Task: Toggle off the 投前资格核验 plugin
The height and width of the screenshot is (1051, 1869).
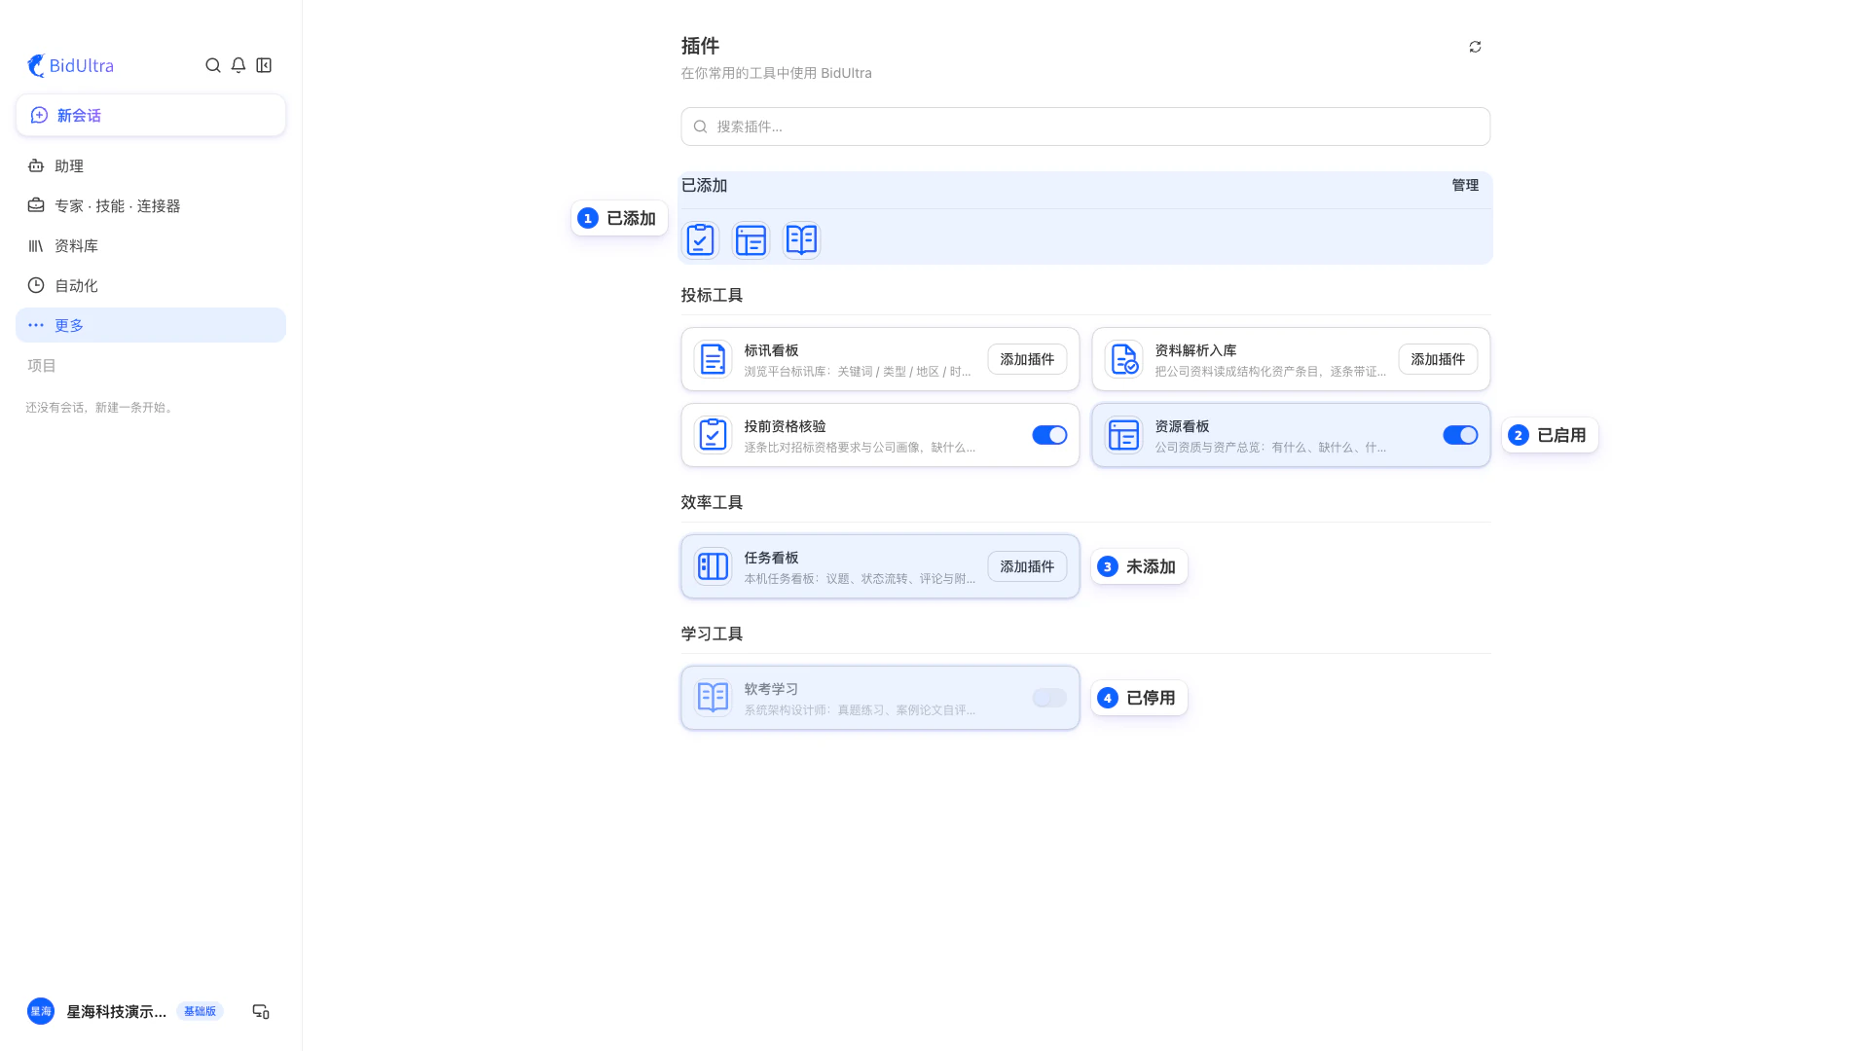Action: click(1049, 435)
